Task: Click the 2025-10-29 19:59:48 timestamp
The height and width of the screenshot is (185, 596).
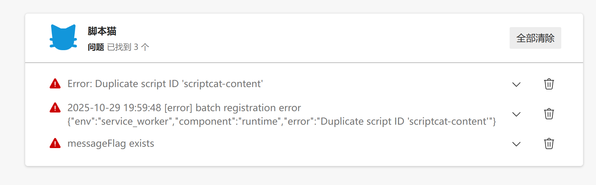Action: tap(114, 108)
